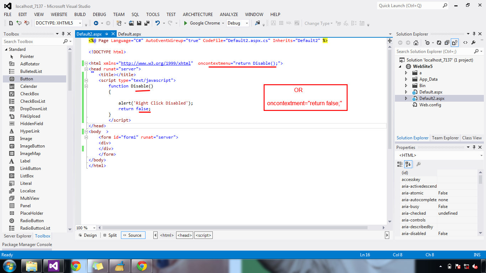
Task: Click the Search Toolbox input field
Action: [33, 42]
